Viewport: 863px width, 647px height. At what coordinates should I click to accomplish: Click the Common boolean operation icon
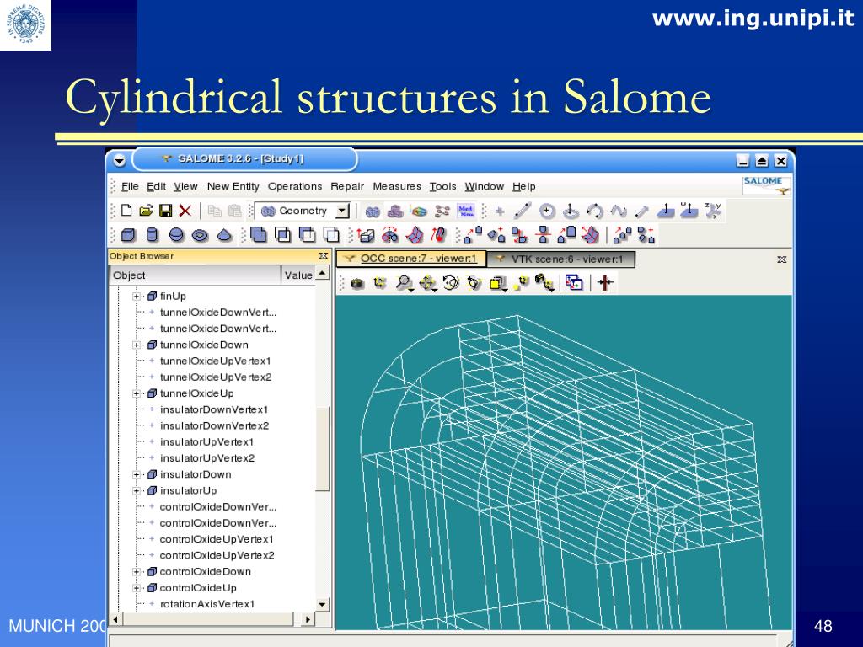coord(282,235)
